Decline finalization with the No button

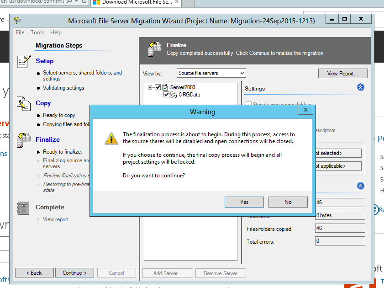288,202
